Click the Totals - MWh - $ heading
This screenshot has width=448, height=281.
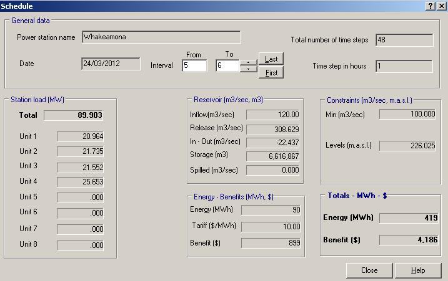pyautogui.click(x=357, y=196)
